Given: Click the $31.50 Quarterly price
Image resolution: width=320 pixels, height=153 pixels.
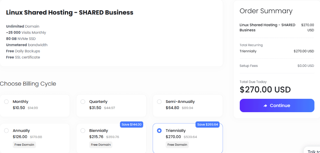Looking at the screenshot, I should (95, 108).
